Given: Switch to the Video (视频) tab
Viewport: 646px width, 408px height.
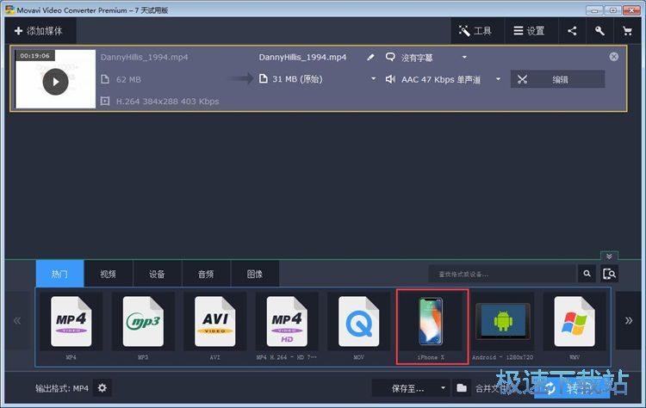Looking at the screenshot, I should [109, 274].
